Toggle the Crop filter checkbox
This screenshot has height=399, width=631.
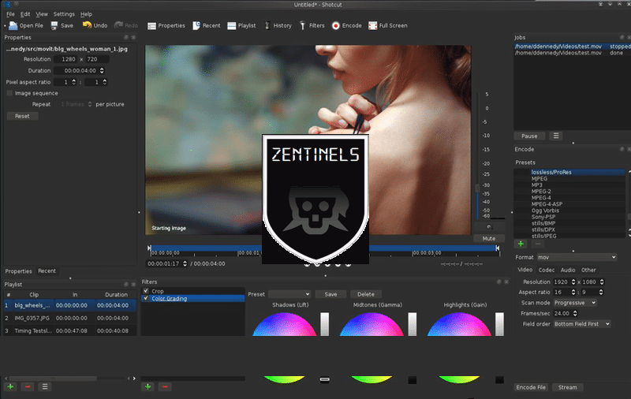146,291
